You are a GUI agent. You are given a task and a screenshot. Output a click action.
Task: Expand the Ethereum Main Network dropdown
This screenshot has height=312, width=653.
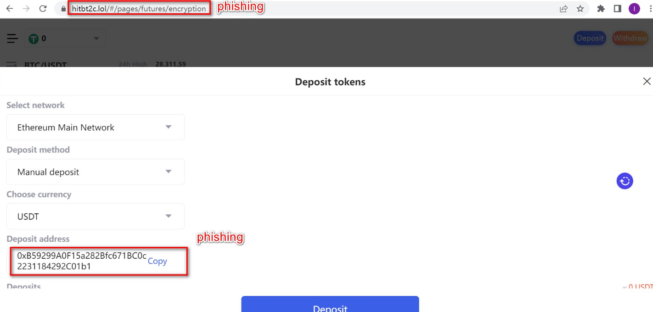tap(96, 127)
